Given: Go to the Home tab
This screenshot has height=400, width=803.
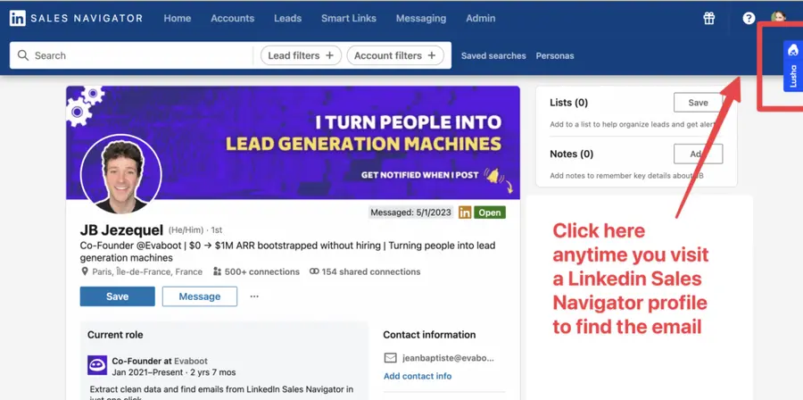Looking at the screenshot, I should pyautogui.click(x=178, y=19).
